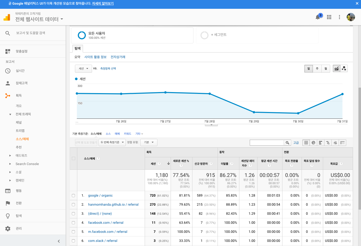Open the google / organic link

click(100, 196)
